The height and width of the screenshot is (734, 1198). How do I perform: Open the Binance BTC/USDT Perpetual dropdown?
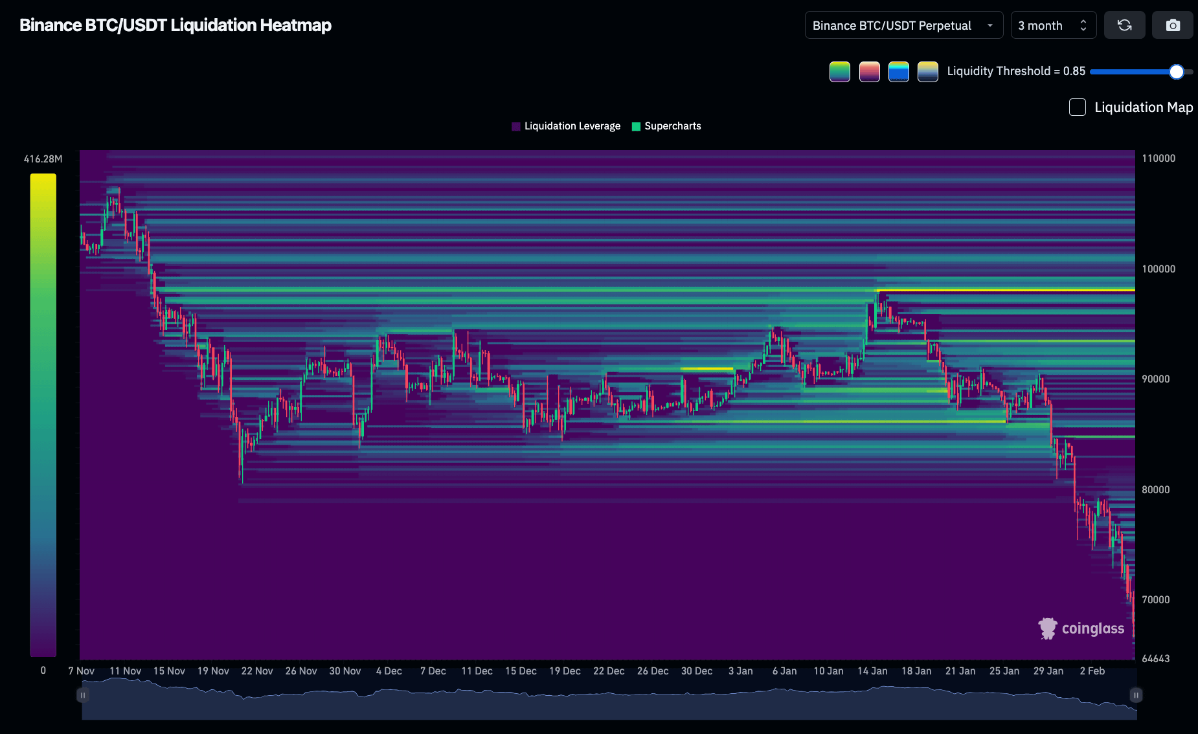(x=903, y=25)
